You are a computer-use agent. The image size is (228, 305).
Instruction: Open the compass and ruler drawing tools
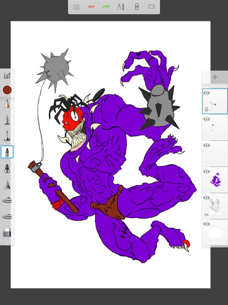[121, 7]
